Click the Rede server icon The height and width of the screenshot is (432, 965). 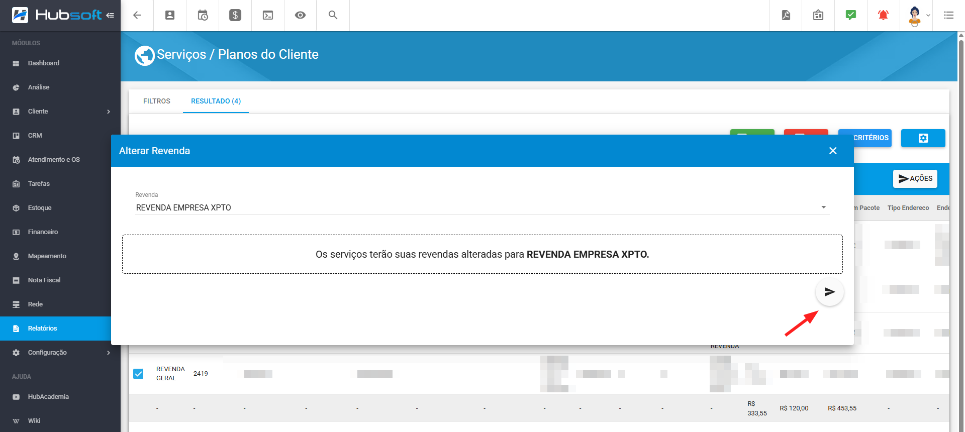coord(16,304)
